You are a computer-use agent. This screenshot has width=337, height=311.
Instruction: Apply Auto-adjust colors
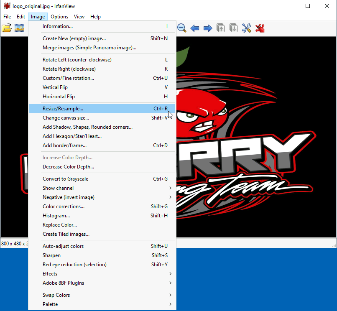pos(102,246)
